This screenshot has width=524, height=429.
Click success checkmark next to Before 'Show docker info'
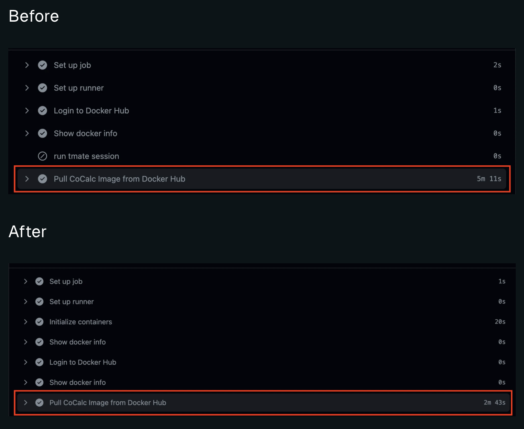(42, 133)
